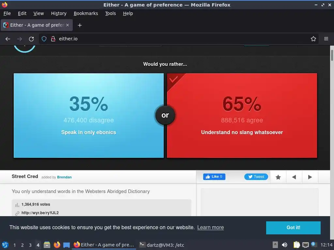Select the Either - A game of preference tab
This screenshot has width=334, height=250.
[x=37, y=25]
